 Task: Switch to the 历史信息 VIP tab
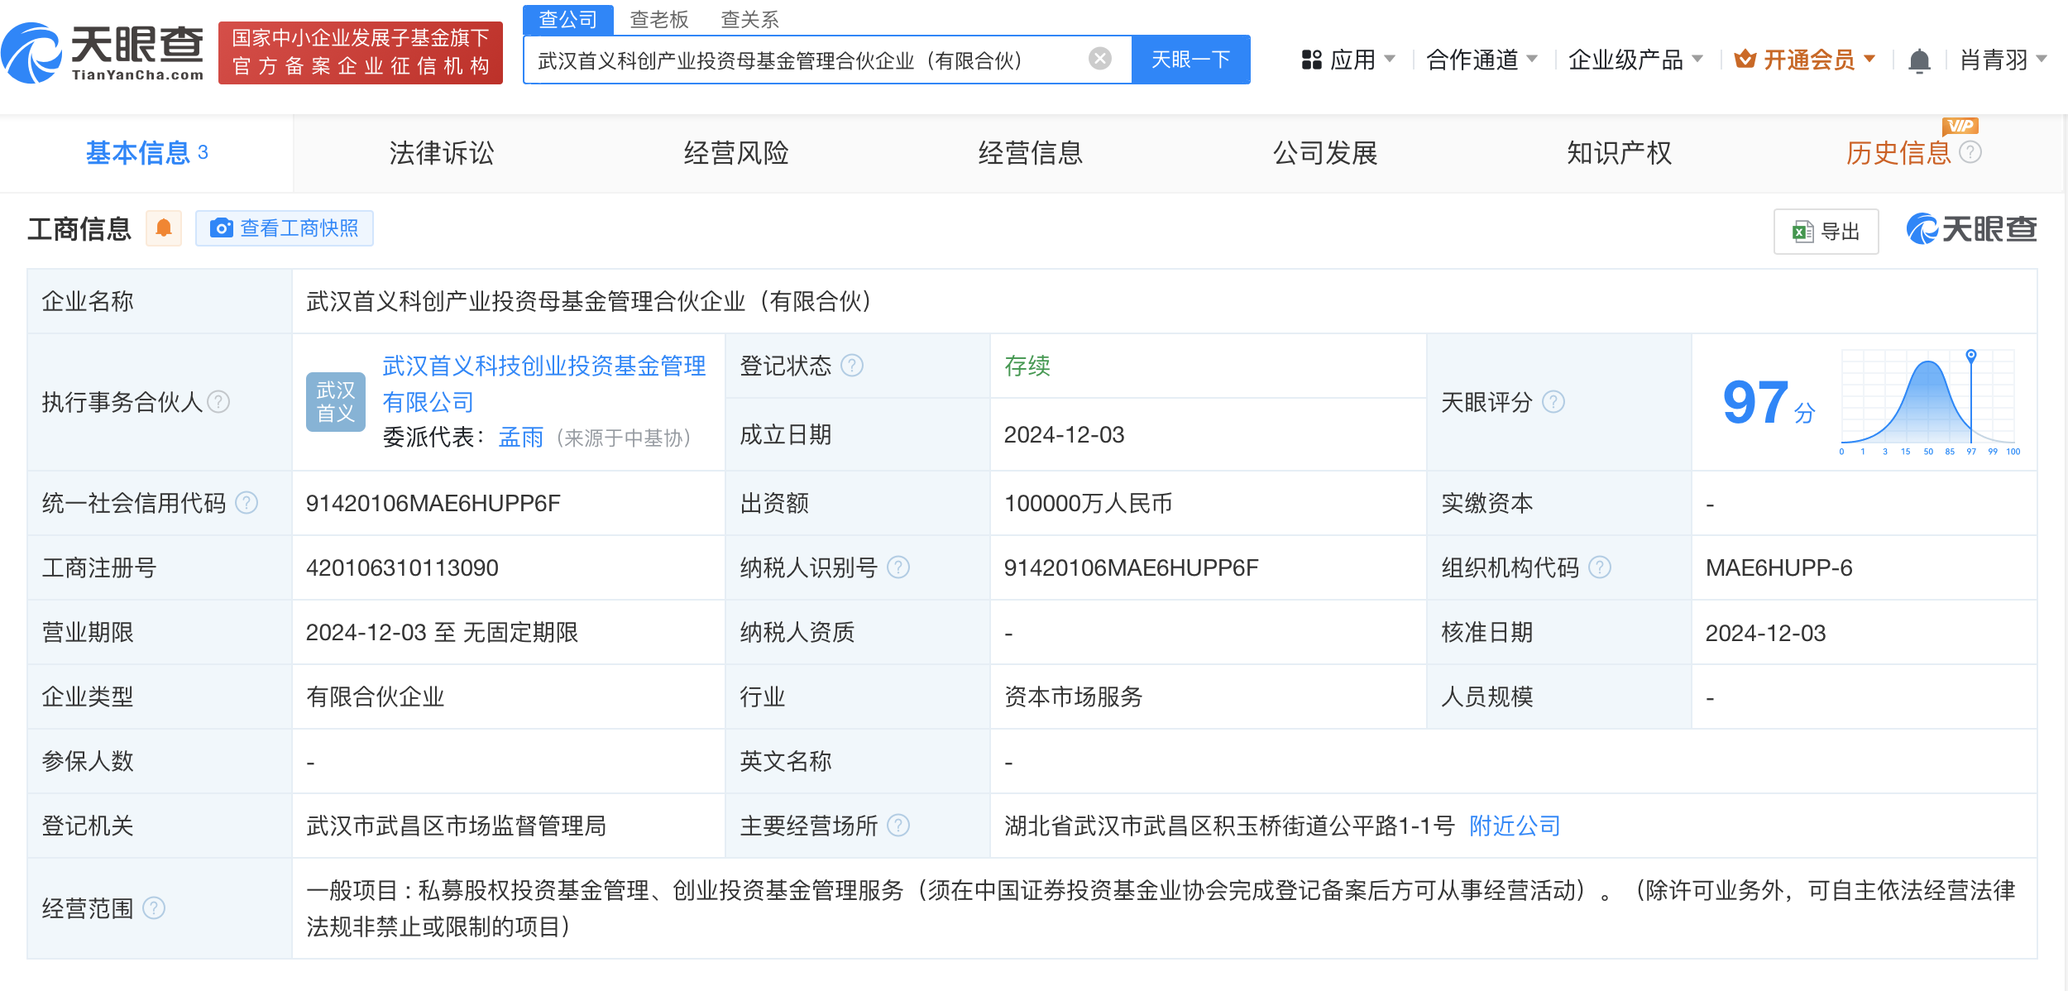click(x=1898, y=153)
